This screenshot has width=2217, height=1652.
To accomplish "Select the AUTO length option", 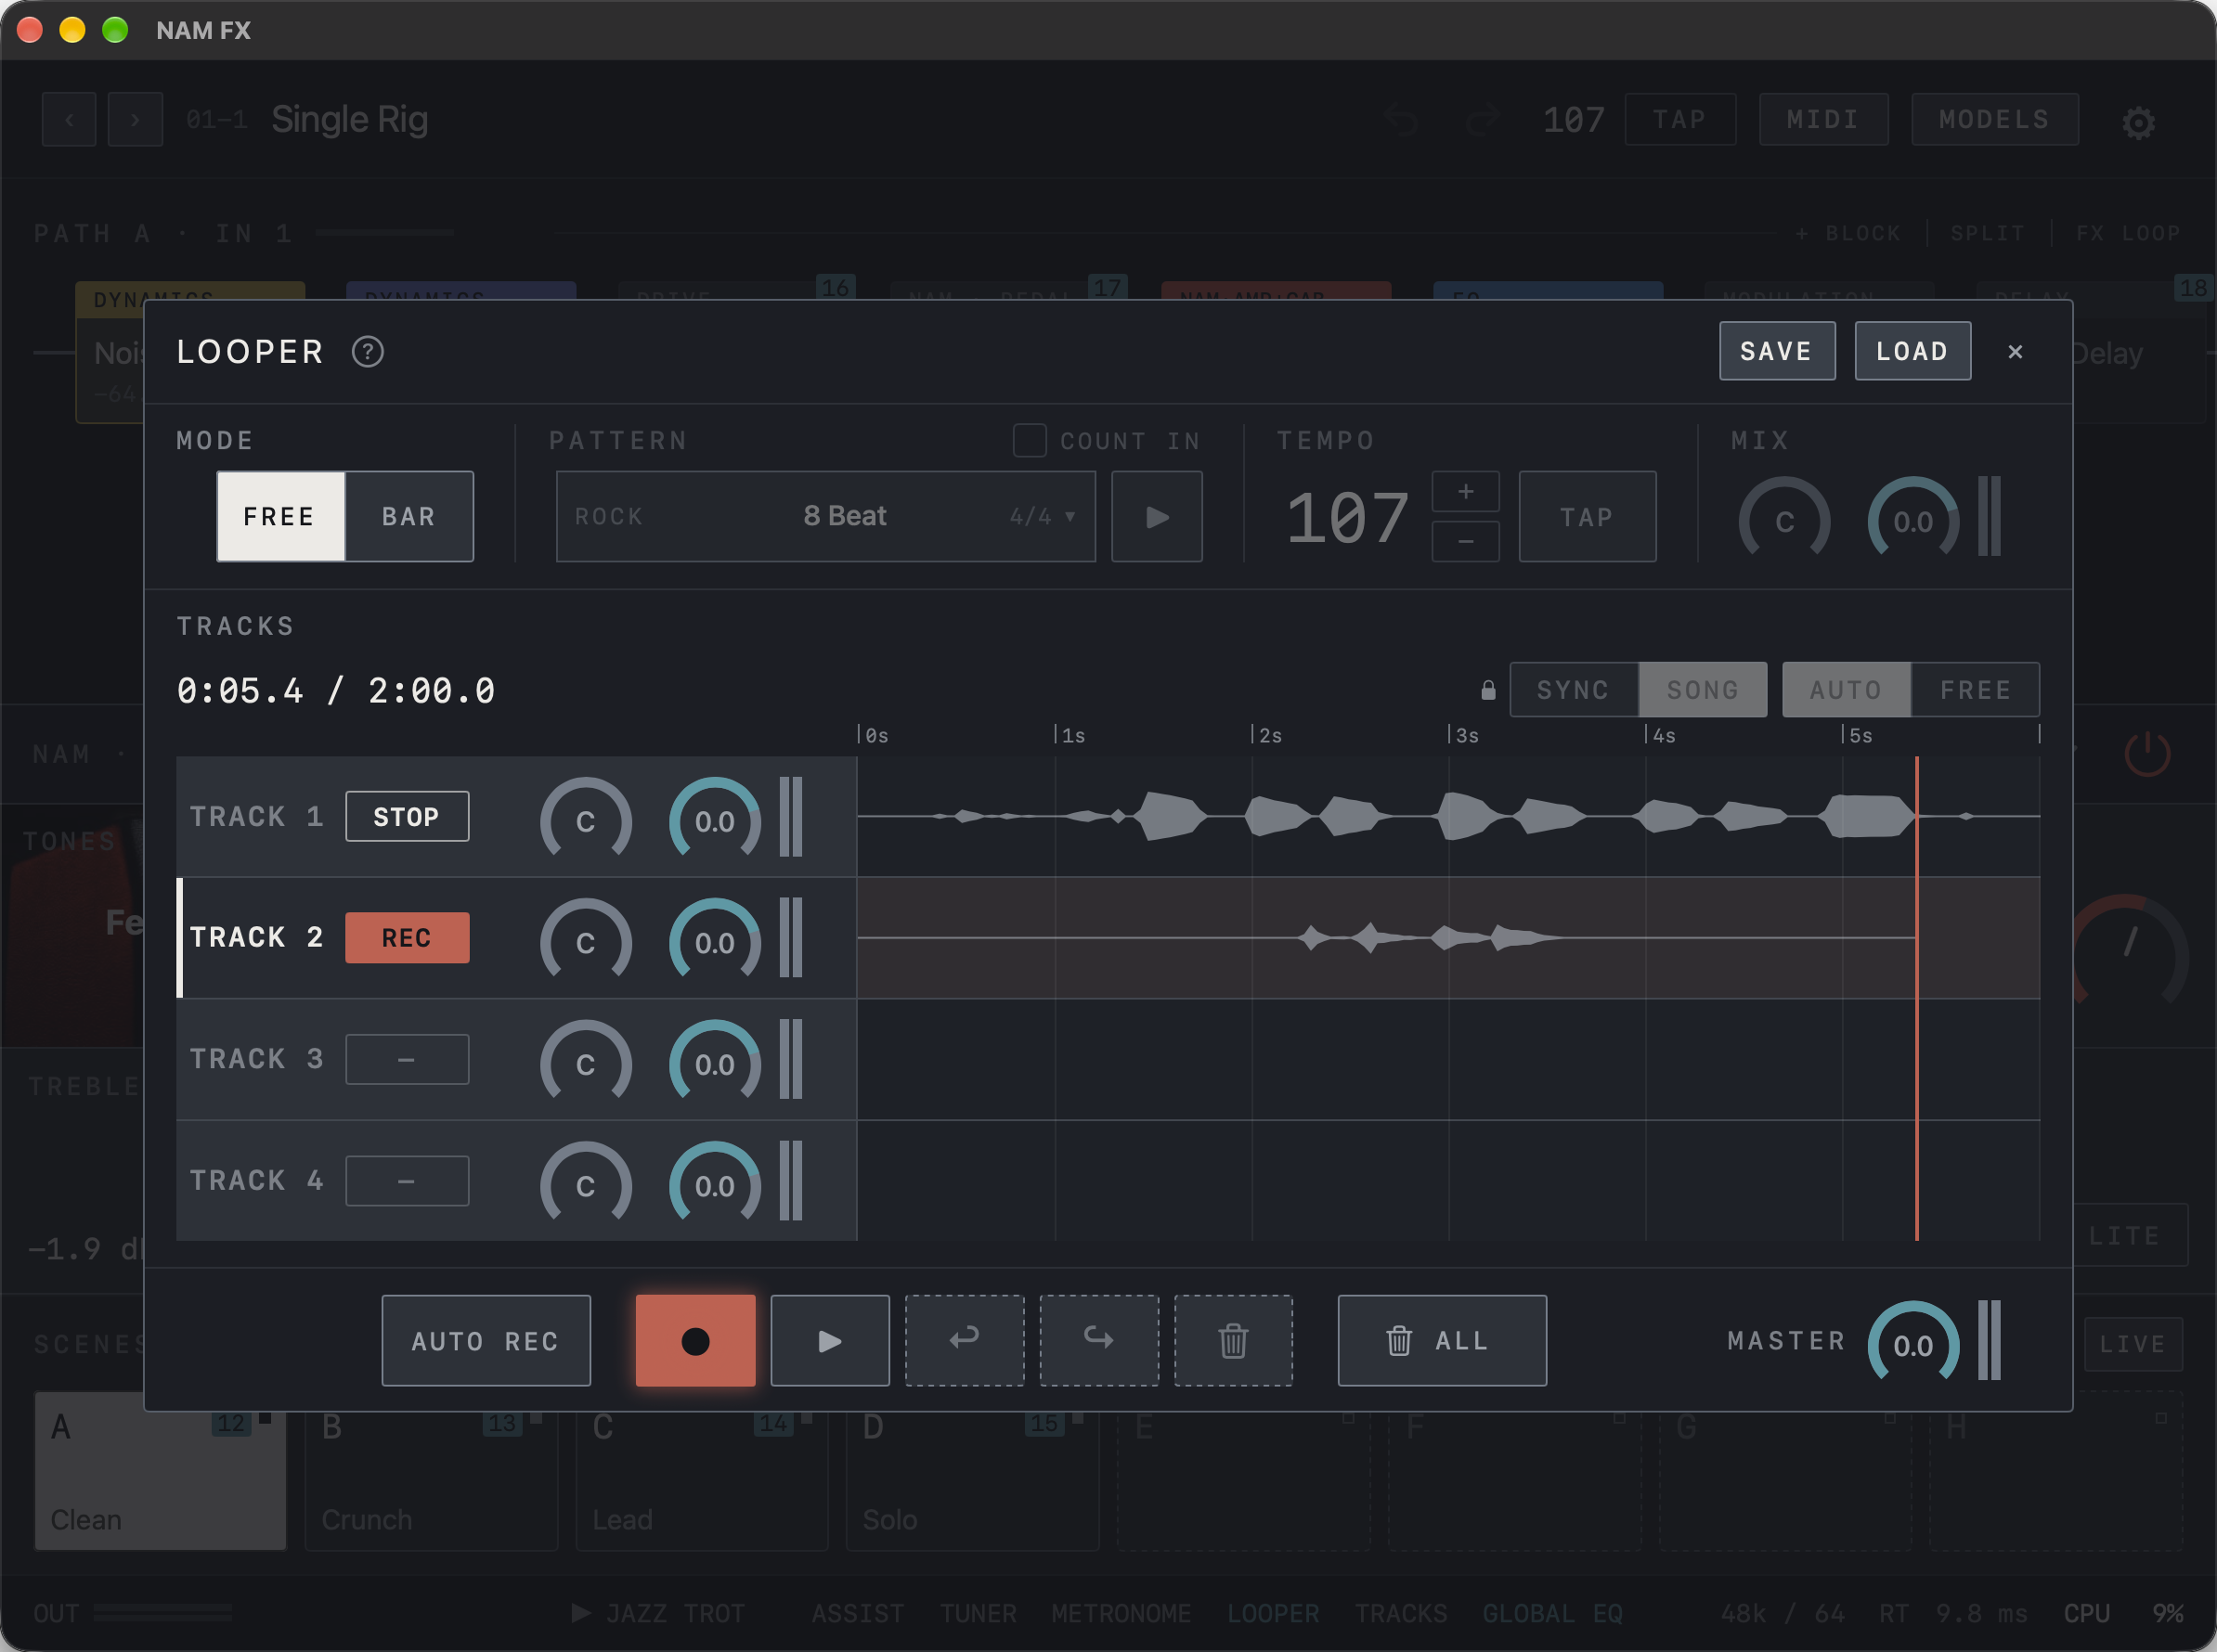I will 1846,690.
